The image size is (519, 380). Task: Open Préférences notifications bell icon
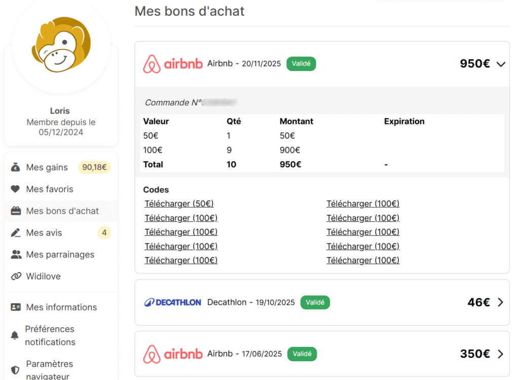pyautogui.click(x=15, y=335)
